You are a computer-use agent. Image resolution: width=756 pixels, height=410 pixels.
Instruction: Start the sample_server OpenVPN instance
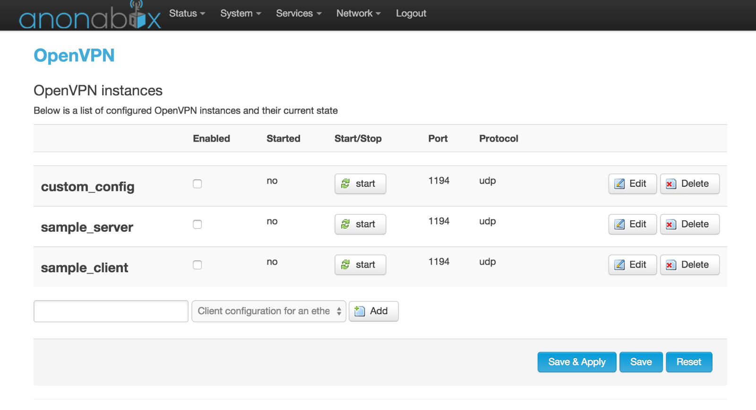pyautogui.click(x=360, y=225)
